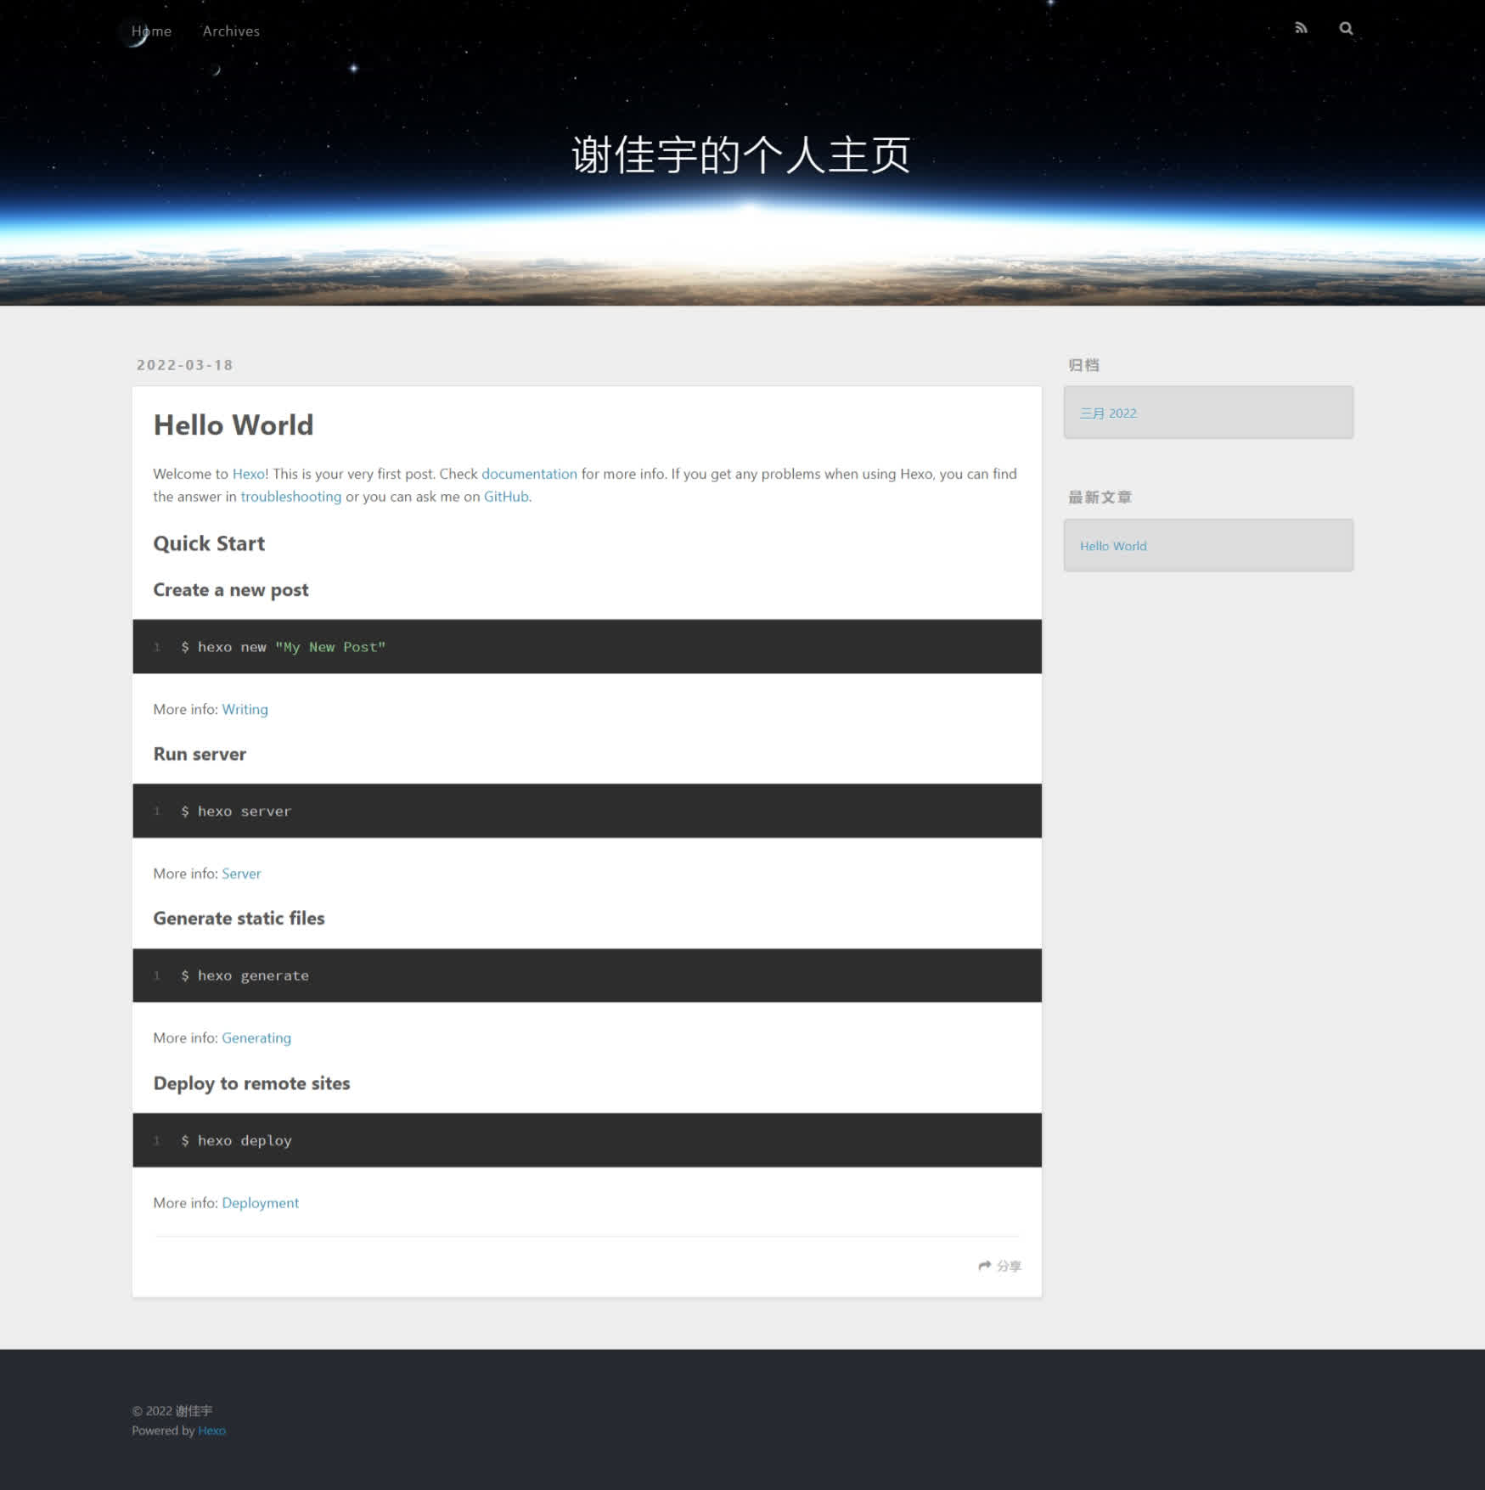Open the Deployment docs link

[260, 1203]
